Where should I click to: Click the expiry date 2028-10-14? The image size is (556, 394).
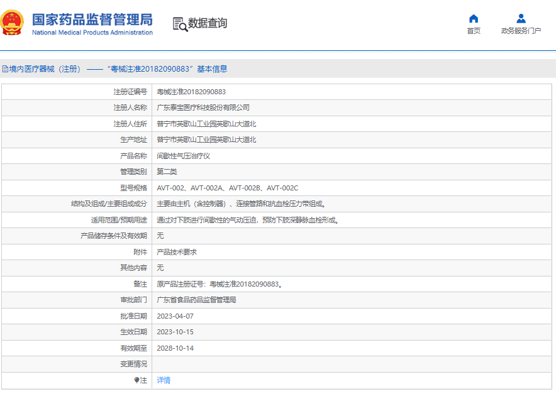coord(175,348)
